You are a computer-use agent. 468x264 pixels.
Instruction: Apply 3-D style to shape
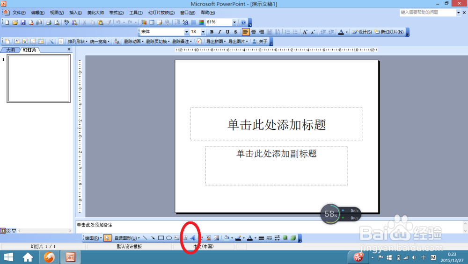click(x=293, y=238)
